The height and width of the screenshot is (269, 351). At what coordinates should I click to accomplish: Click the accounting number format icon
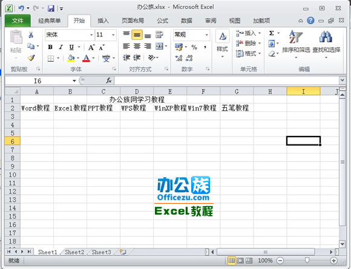pos(179,47)
